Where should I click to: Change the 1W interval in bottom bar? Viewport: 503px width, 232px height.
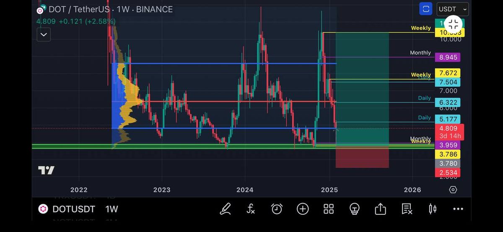(x=111, y=209)
